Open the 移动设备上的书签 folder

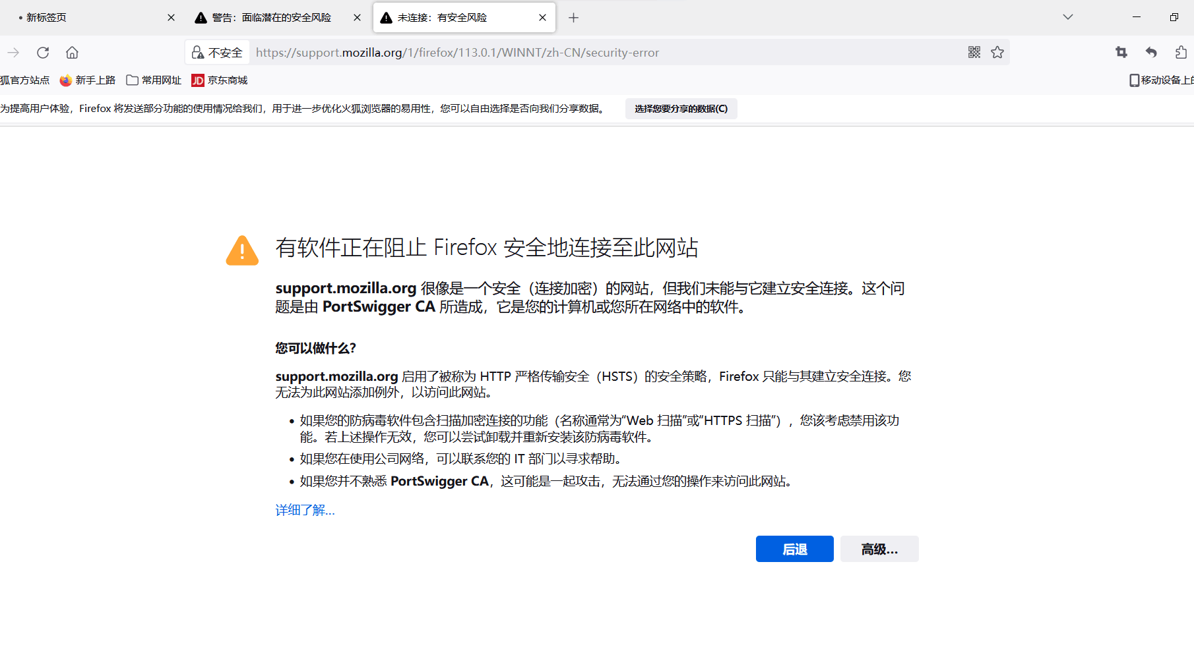tap(1162, 80)
